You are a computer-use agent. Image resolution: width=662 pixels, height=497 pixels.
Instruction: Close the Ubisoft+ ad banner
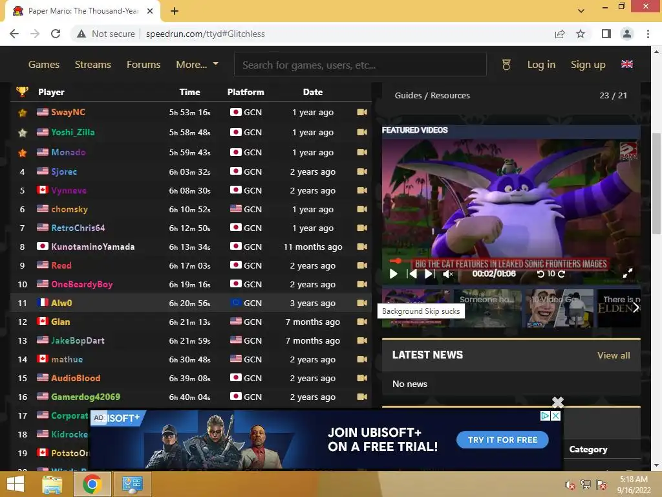(x=556, y=416)
